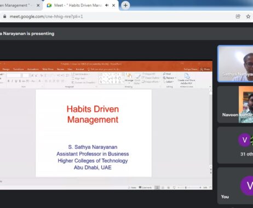Image resolution: width=253 pixels, height=208 pixels.
Task: Open the Arrange dropdown
Action: (129, 78)
